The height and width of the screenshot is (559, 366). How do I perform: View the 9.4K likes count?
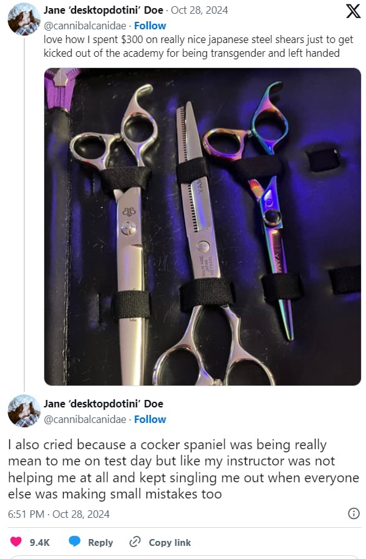click(x=39, y=542)
